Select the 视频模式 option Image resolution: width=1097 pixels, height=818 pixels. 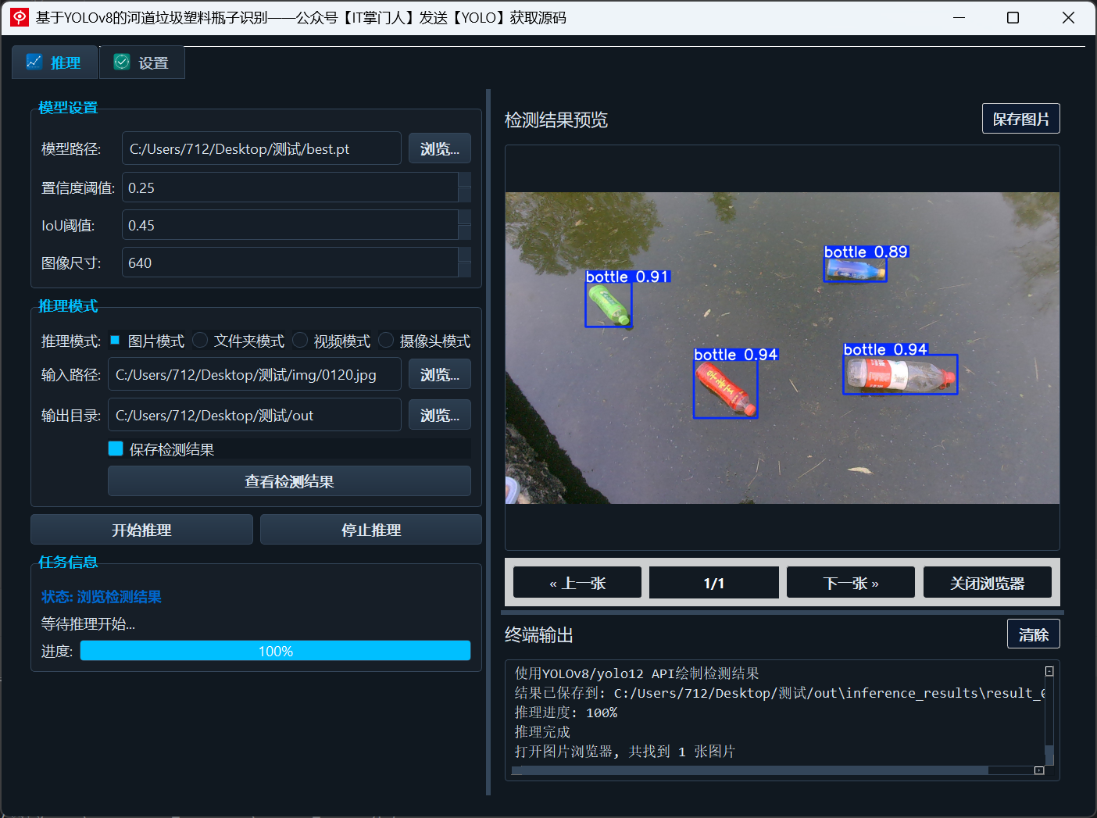point(299,340)
